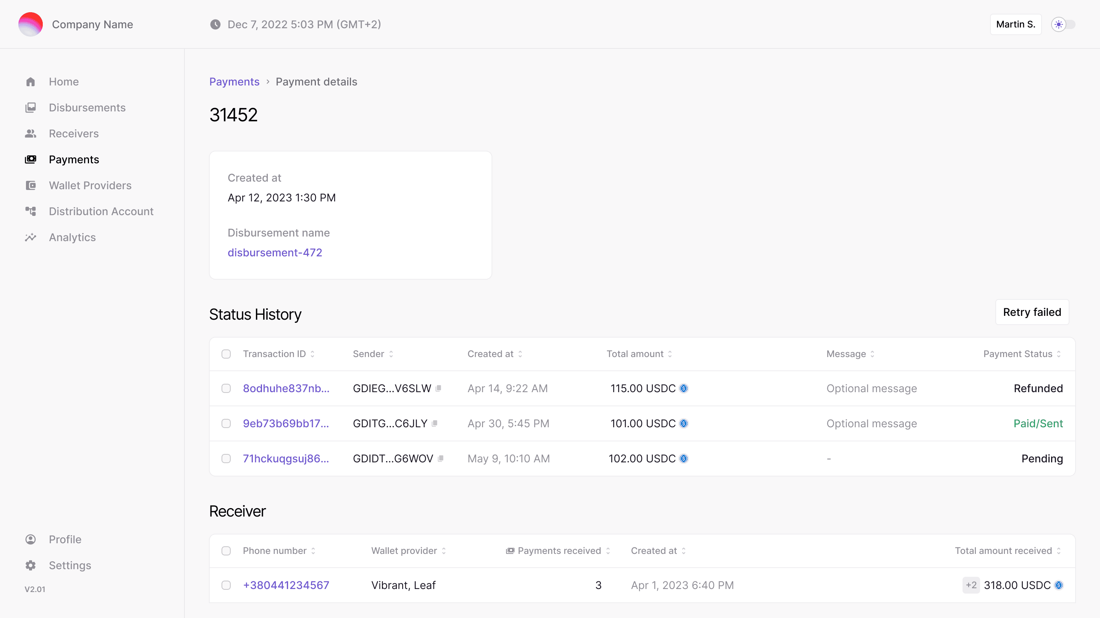Check the row for +380441234567

point(226,585)
